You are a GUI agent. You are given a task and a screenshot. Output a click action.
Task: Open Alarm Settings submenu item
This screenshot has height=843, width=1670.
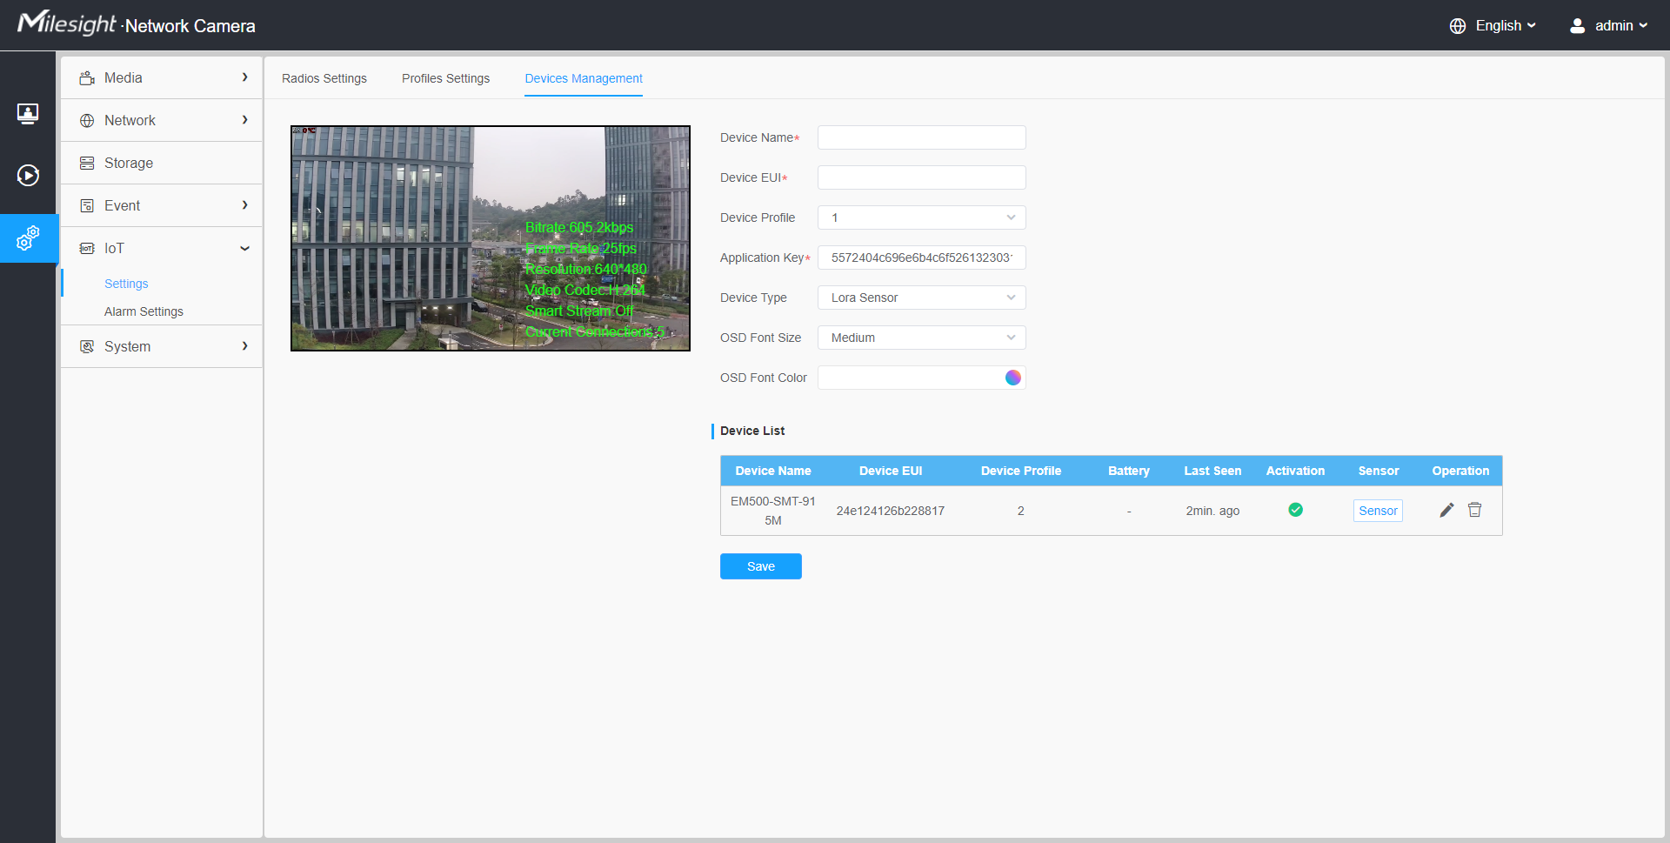click(144, 311)
